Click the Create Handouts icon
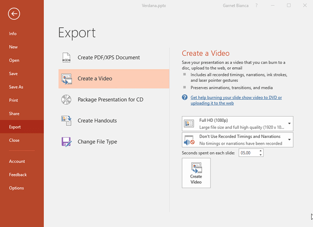The width and height of the screenshot is (313, 227). (66, 121)
